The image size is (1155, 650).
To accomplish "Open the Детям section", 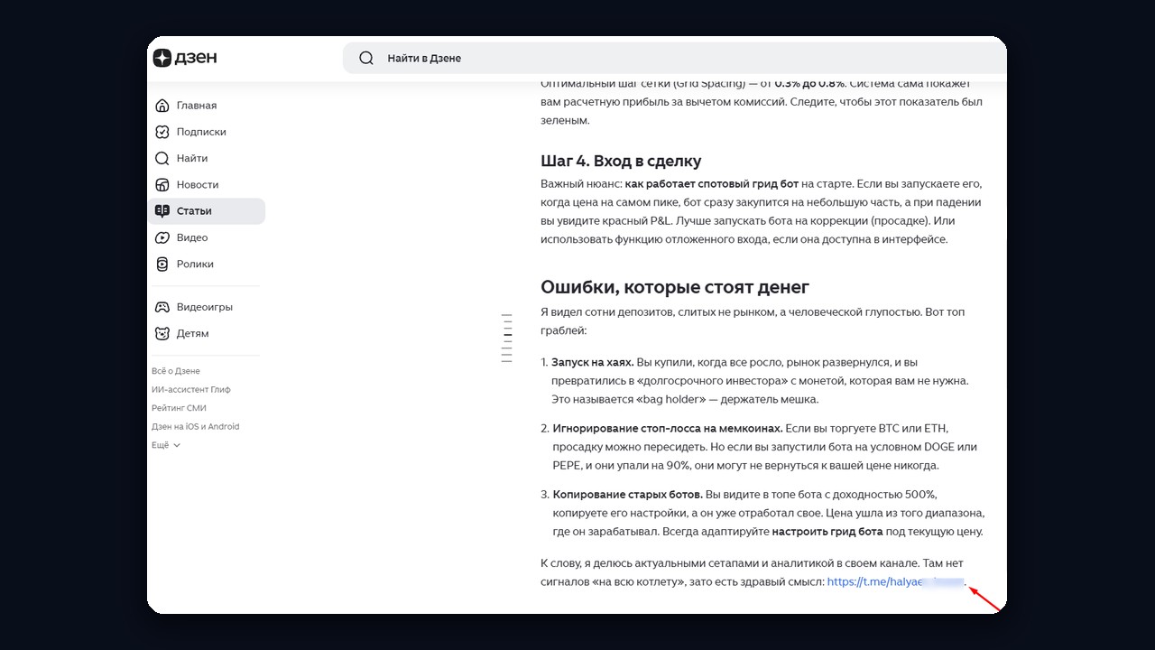I will coord(207,333).
